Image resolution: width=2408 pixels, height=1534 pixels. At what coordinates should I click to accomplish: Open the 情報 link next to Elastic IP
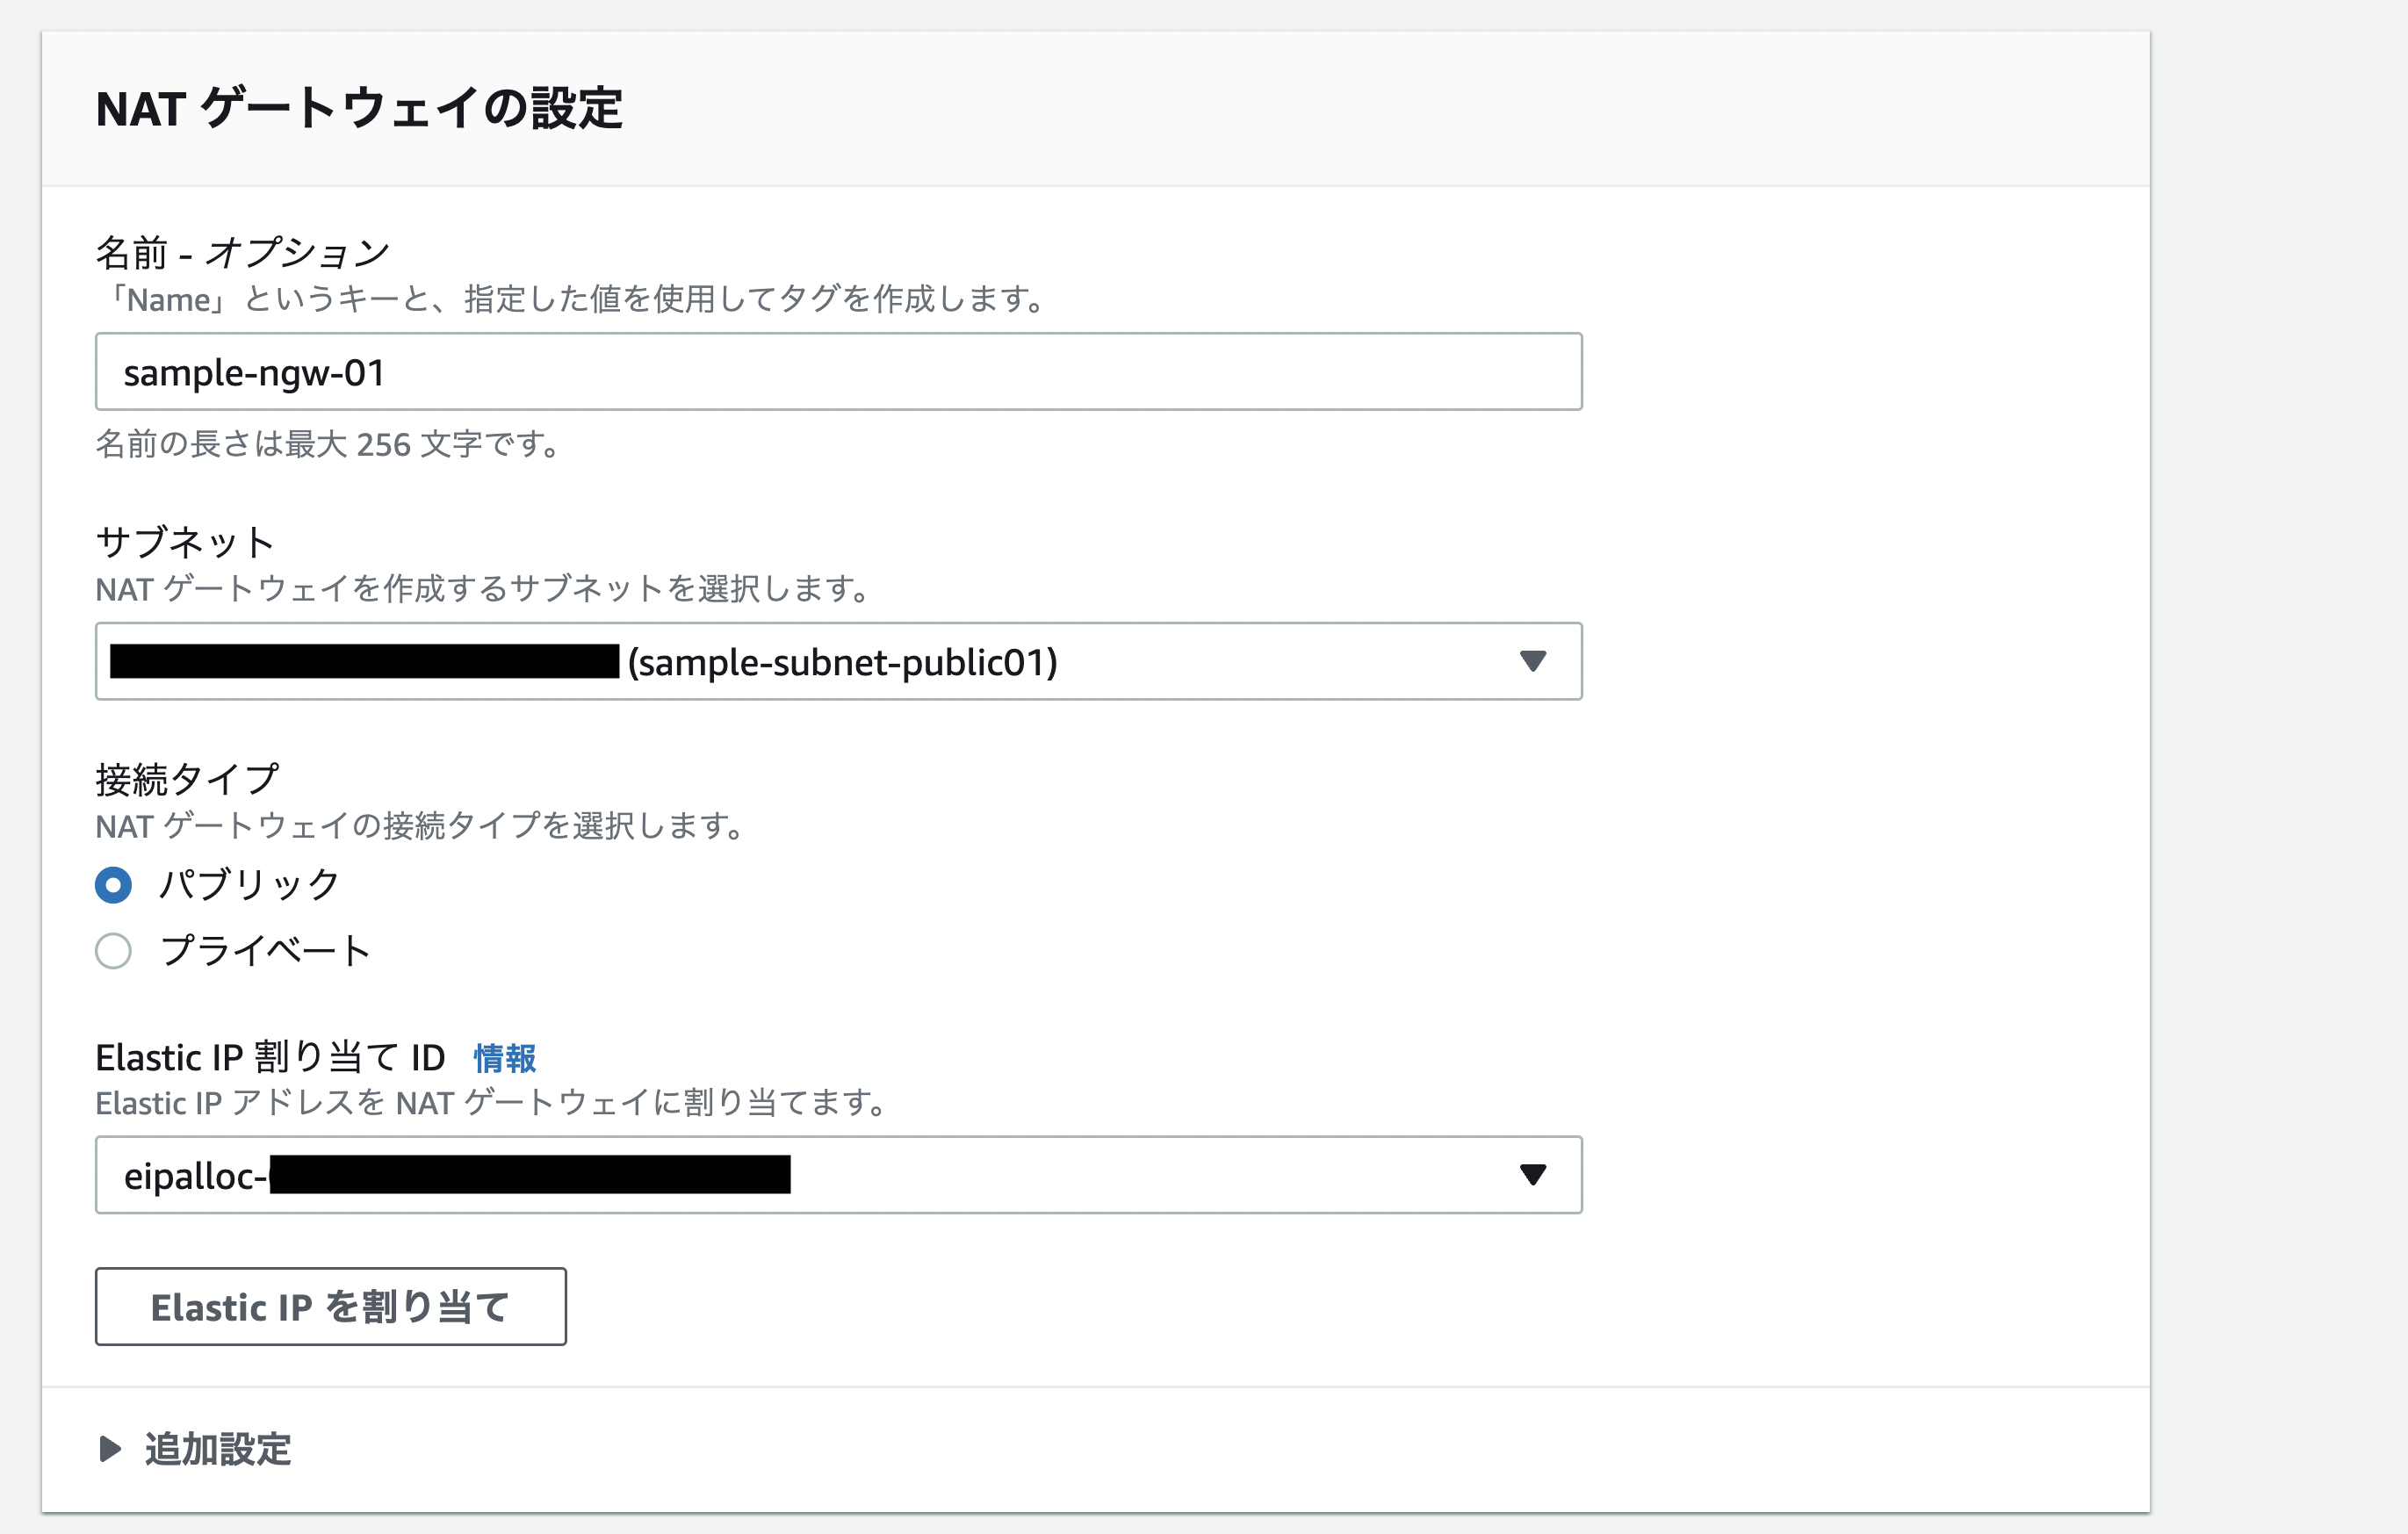pyautogui.click(x=503, y=1058)
